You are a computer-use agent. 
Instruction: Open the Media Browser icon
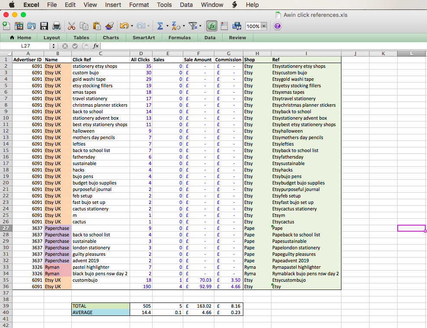[x=237, y=26]
